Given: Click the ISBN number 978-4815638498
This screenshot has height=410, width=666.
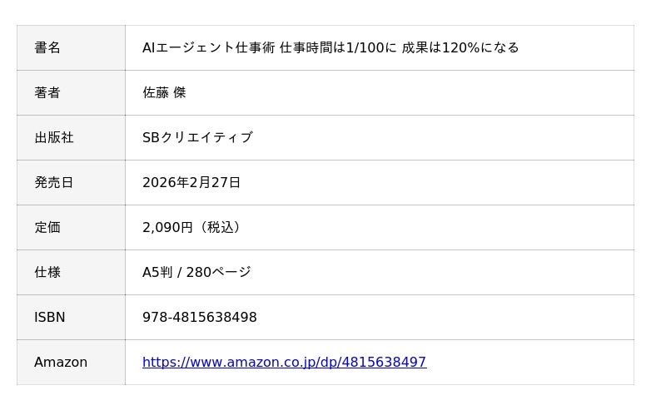Looking at the screenshot, I should coord(200,318).
